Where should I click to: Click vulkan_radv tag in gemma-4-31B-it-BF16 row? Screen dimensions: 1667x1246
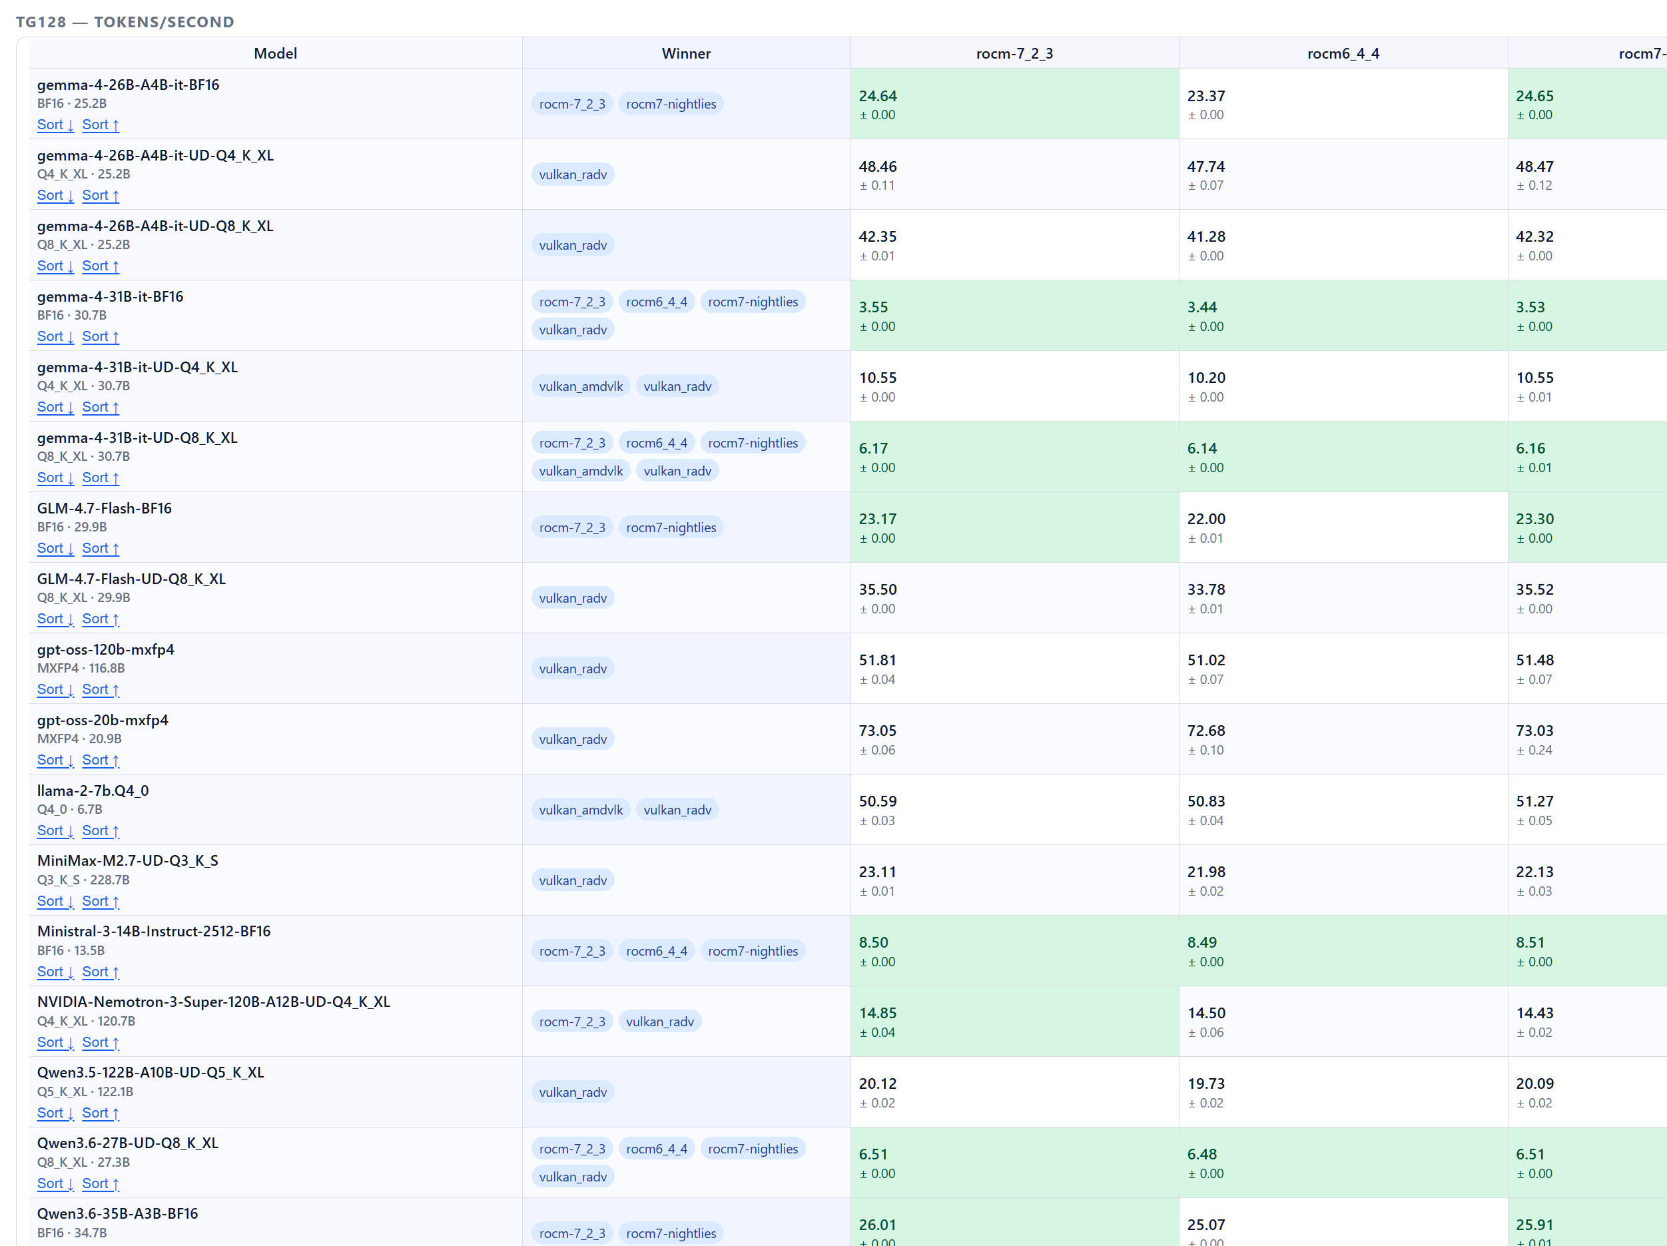[x=573, y=330]
